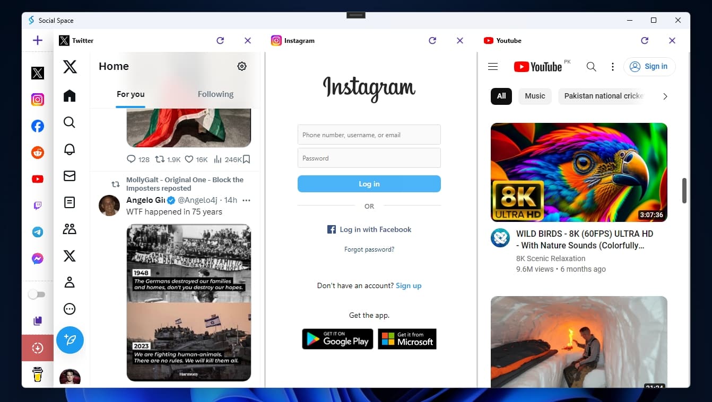Click the Instagram Sign up link
The height and width of the screenshot is (402, 712).
pyautogui.click(x=409, y=285)
